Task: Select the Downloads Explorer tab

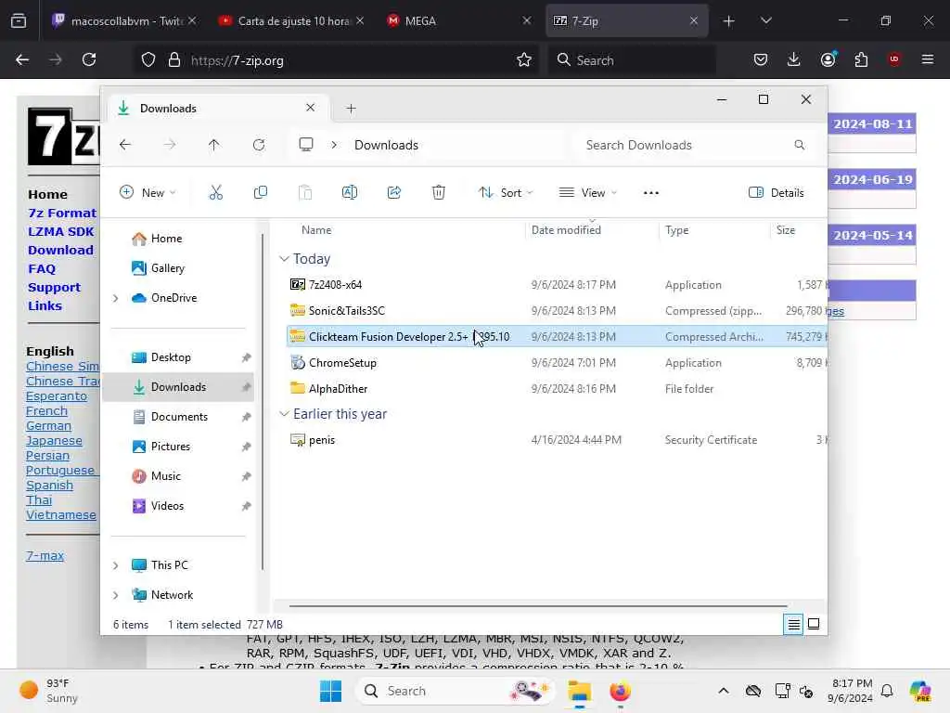Action: click(217, 109)
